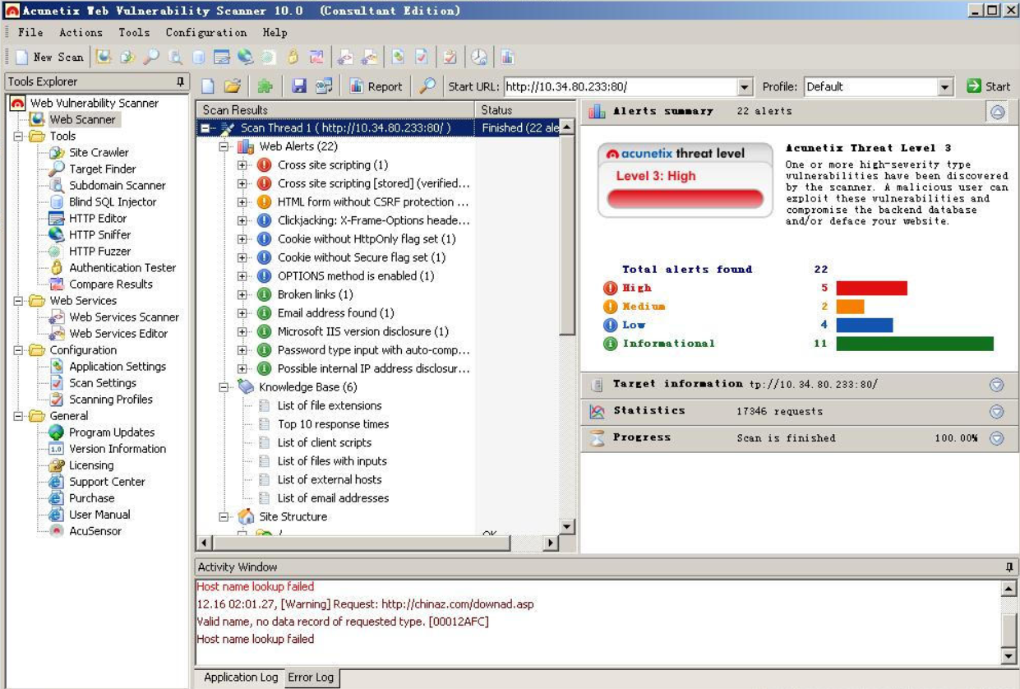Click the magnifier icon next to Report
This screenshot has height=689, width=1020.
point(427,86)
